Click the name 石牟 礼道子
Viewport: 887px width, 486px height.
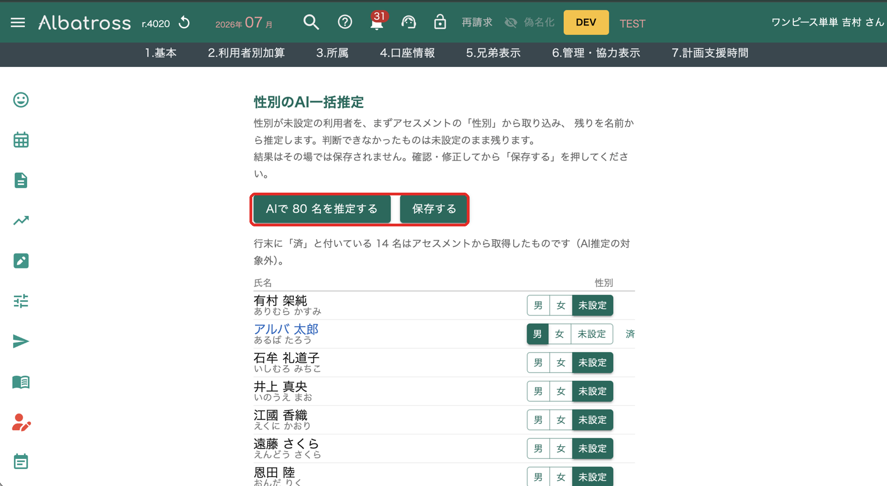click(287, 358)
